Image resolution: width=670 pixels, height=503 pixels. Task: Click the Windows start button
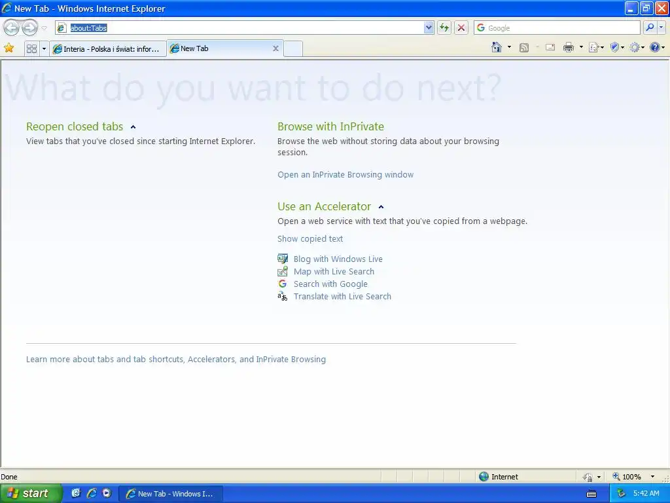tap(31, 493)
